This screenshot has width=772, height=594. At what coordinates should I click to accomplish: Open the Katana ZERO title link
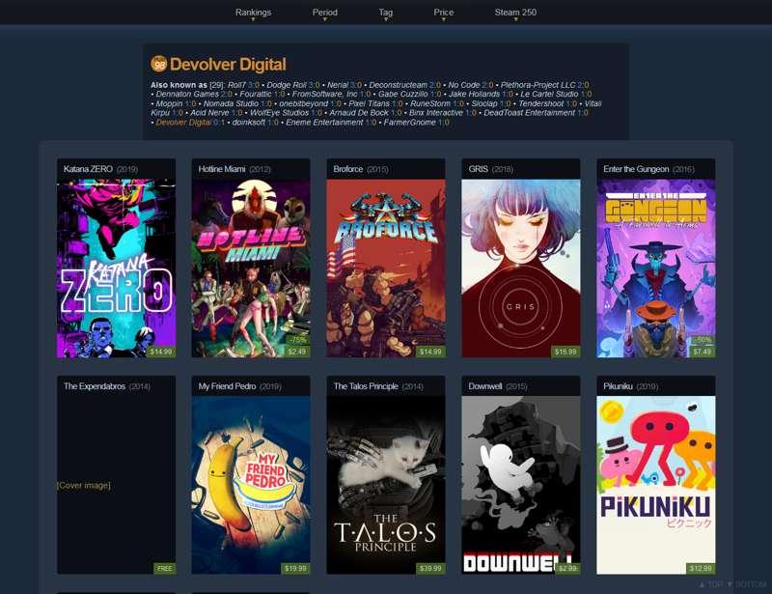(x=88, y=169)
